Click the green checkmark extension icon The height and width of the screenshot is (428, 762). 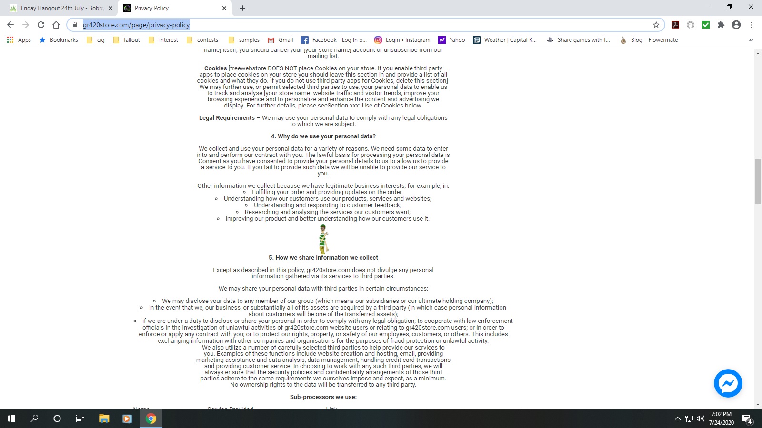coord(706,25)
